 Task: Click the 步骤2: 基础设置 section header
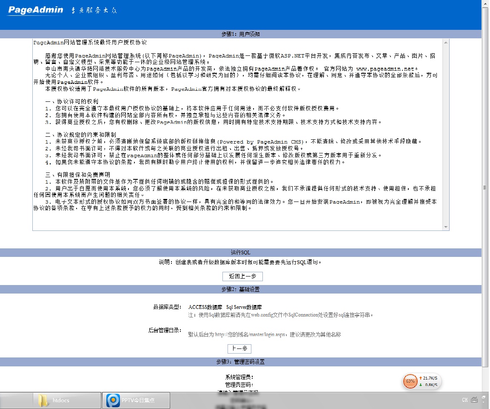click(x=240, y=289)
